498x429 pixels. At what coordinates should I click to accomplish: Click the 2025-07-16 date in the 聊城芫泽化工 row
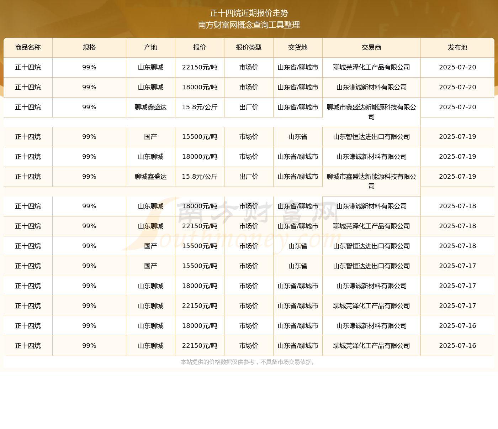click(x=457, y=346)
